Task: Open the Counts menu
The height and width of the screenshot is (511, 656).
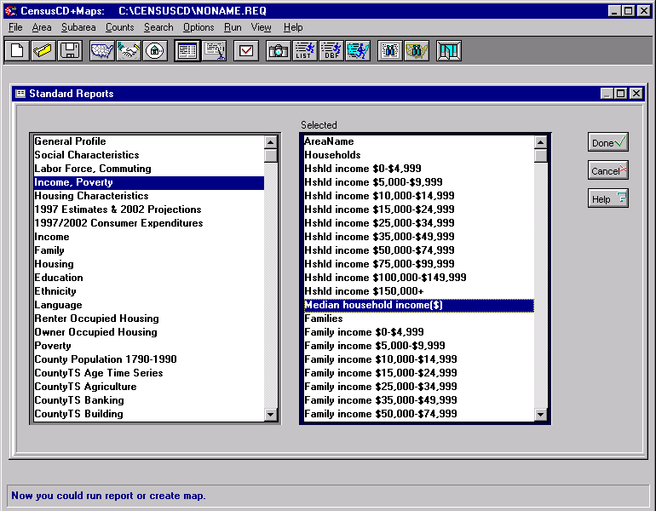Action: coord(119,27)
